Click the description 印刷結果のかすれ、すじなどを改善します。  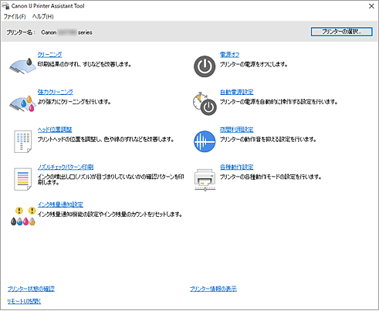pos(84,64)
